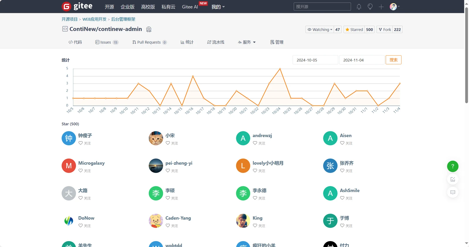
Task: Expand the 服务 dropdown tab
Action: click(x=247, y=42)
